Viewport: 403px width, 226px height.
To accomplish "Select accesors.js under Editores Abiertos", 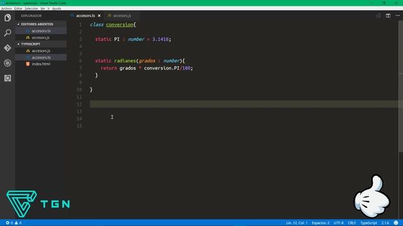I will [41, 38].
